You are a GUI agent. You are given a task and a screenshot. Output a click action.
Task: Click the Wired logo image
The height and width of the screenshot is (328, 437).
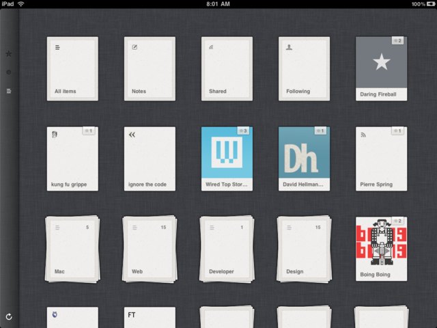tap(227, 152)
